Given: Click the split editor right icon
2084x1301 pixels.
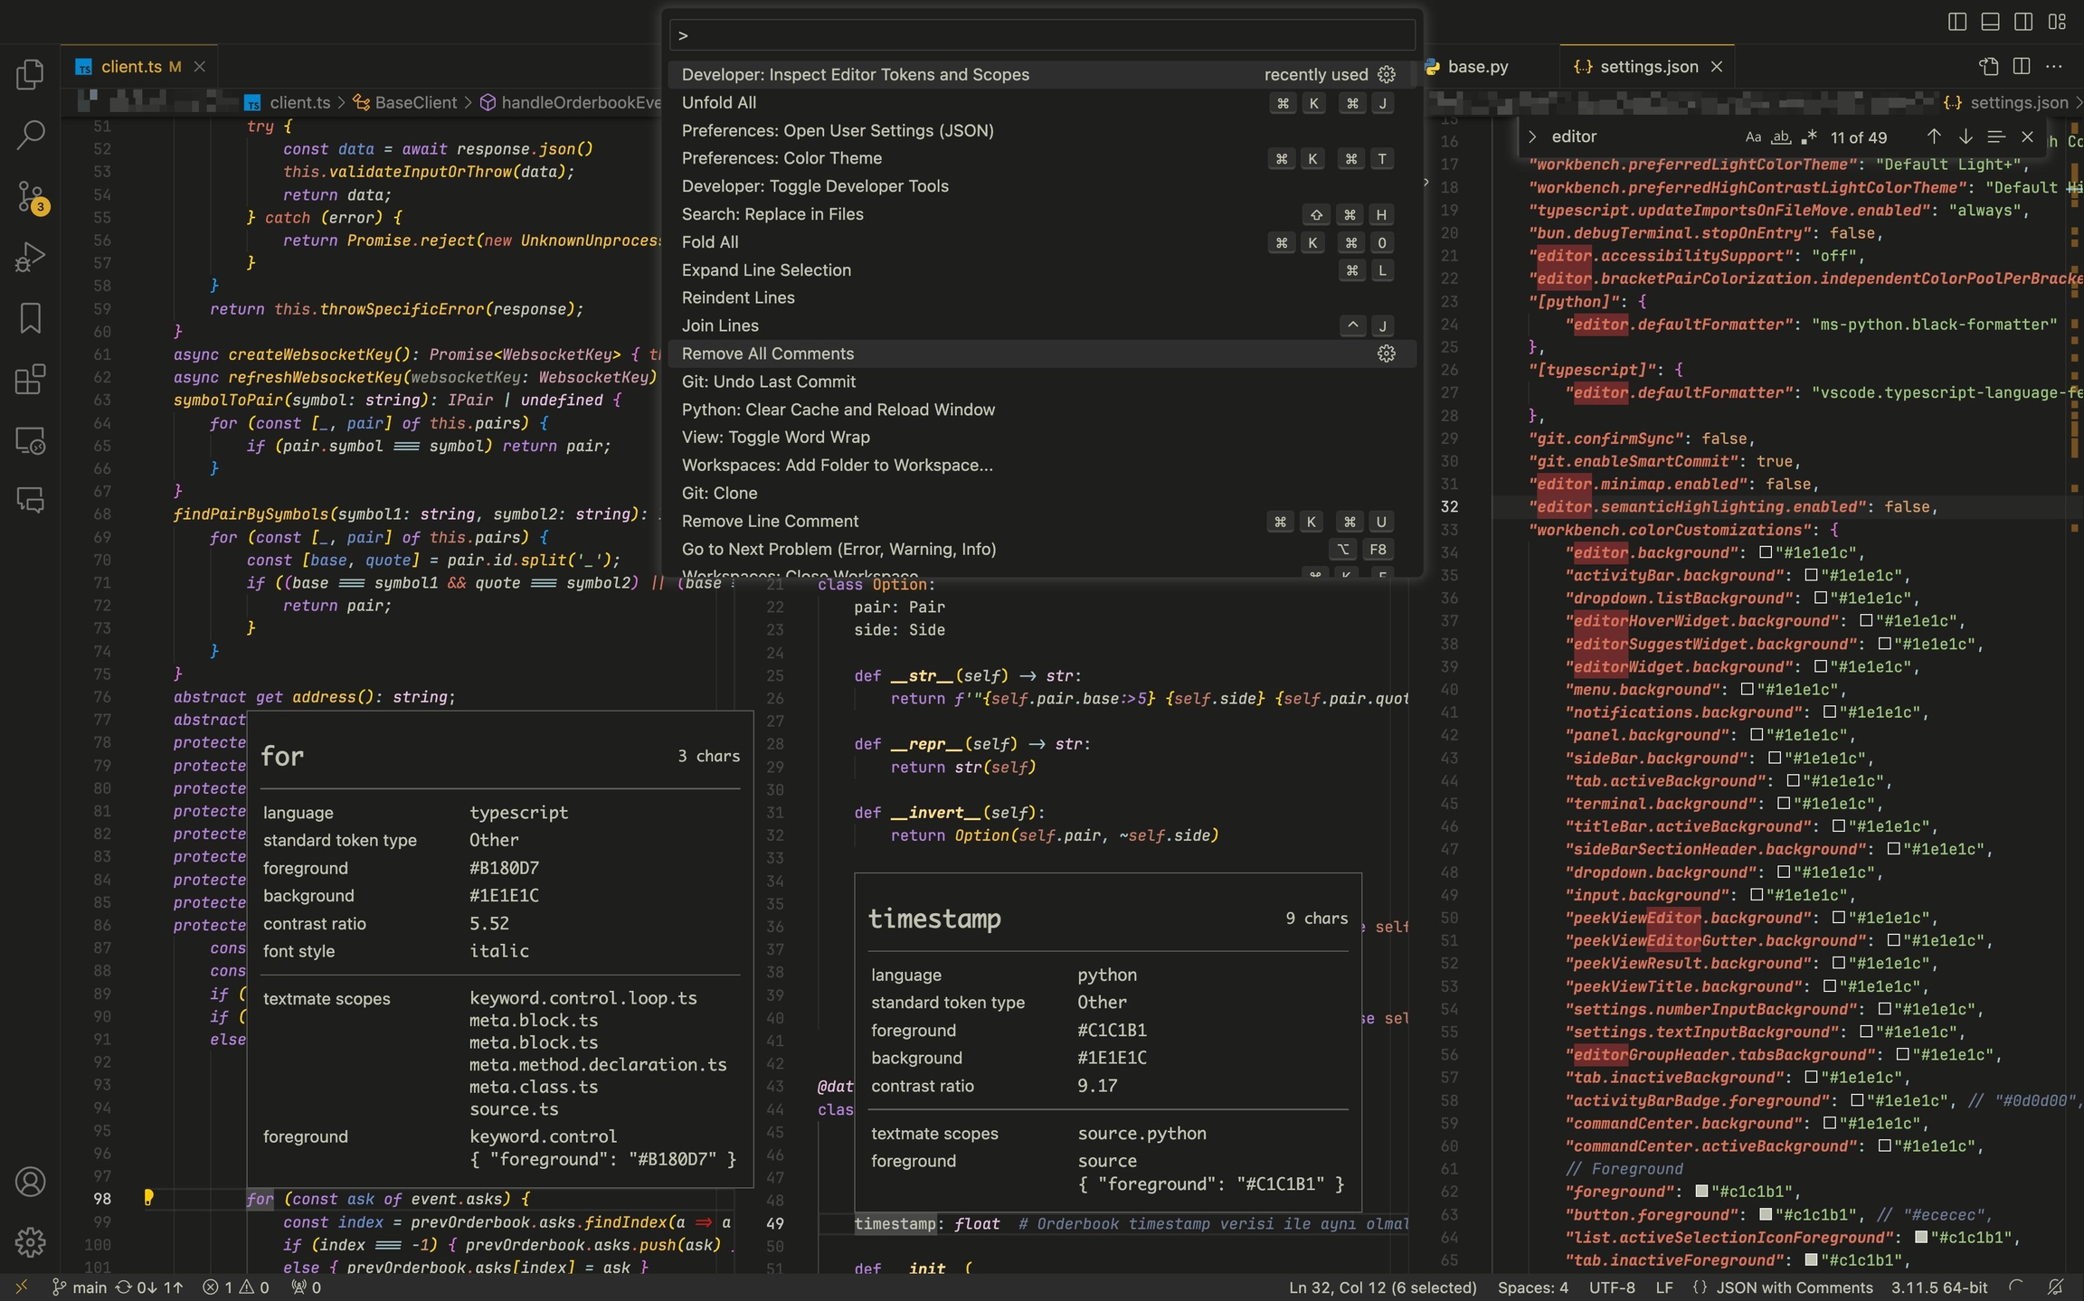Looking at the screenshot, I should click(2022, 66).
